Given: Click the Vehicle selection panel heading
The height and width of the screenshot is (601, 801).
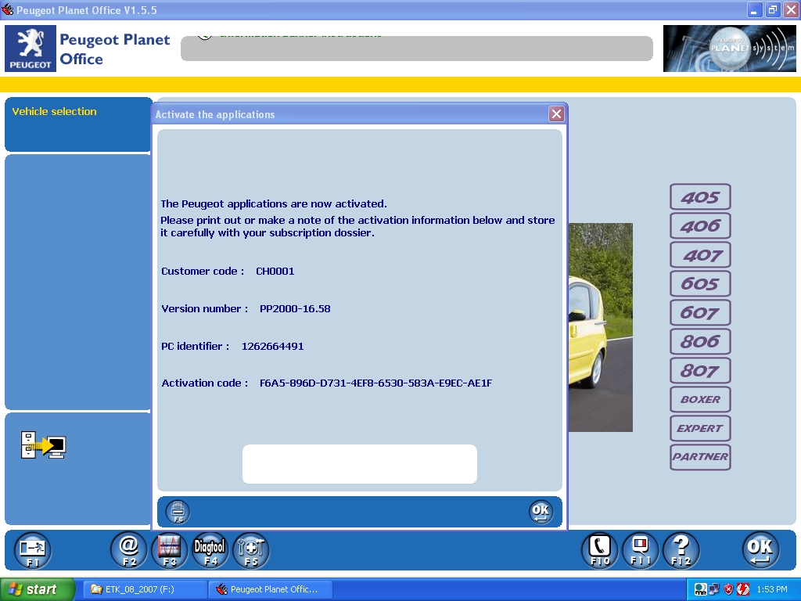Looking at the screenshot, I should [54, 111].
